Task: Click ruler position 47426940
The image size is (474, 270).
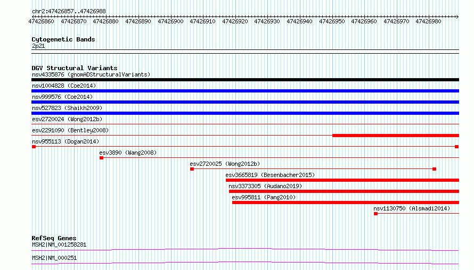Action: [299, 21]
